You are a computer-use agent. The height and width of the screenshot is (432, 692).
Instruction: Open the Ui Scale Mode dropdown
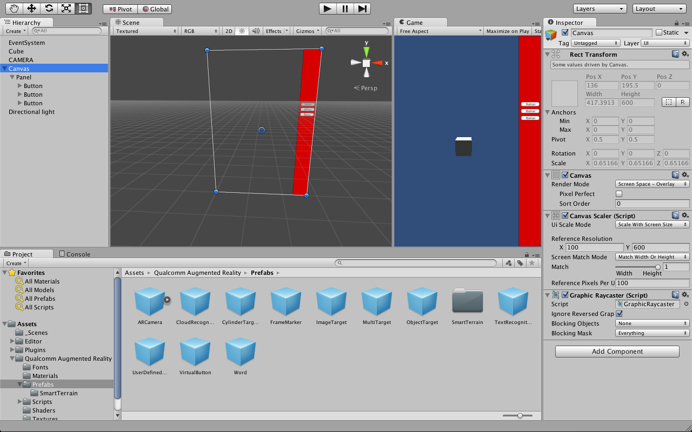tap(653, 225)
